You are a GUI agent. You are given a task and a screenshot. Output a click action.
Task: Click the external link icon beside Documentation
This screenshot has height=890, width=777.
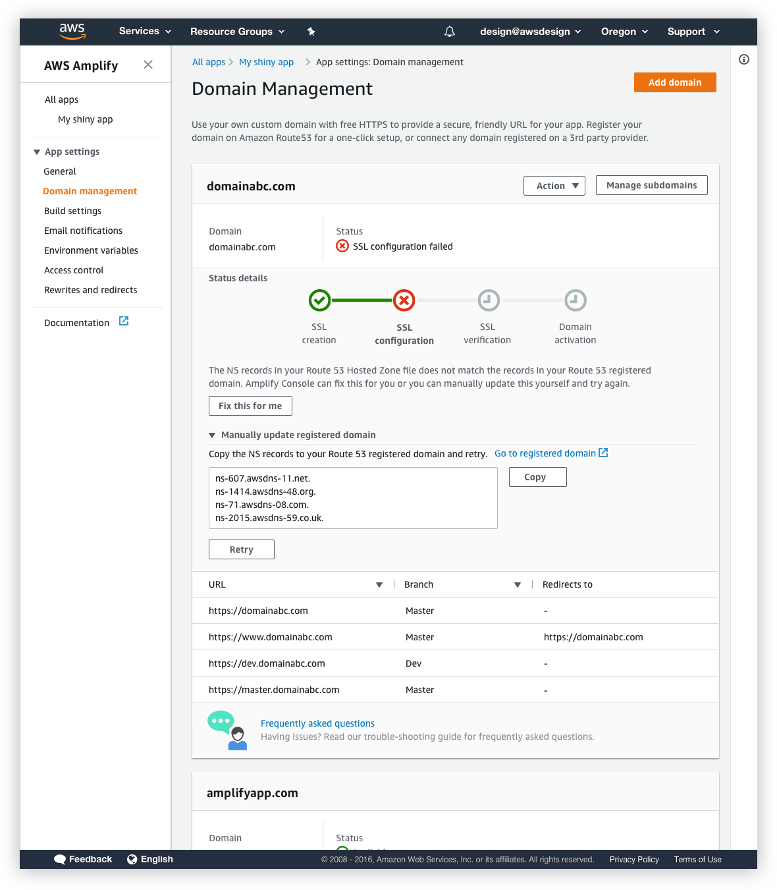[124, 321]
